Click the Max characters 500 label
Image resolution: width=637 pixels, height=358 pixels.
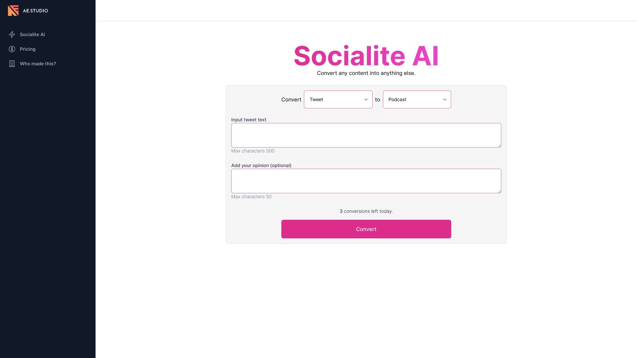253,151
